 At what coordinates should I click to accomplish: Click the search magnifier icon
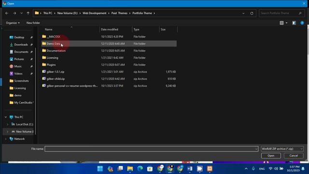[x=300, y=13]
